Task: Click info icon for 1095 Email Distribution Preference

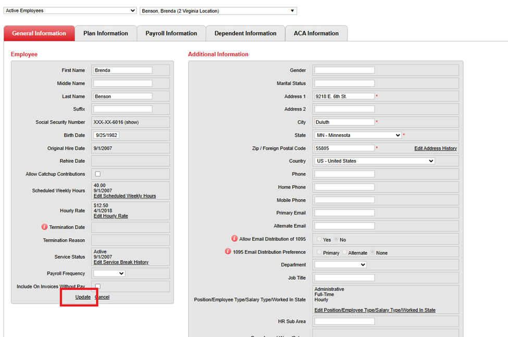Action: [x=228, y=252]
